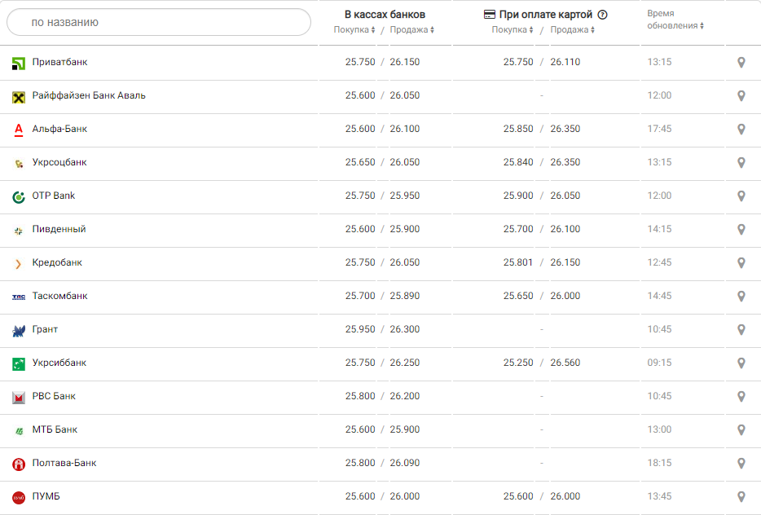Open the МТБ Банк link
761x515 pixels.
[55, 429]
